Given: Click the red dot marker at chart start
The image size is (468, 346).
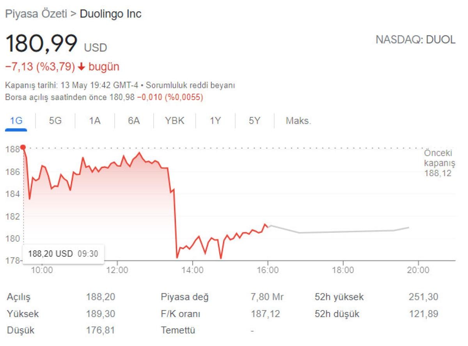Looking at the screenshot, I should [23, 147].
